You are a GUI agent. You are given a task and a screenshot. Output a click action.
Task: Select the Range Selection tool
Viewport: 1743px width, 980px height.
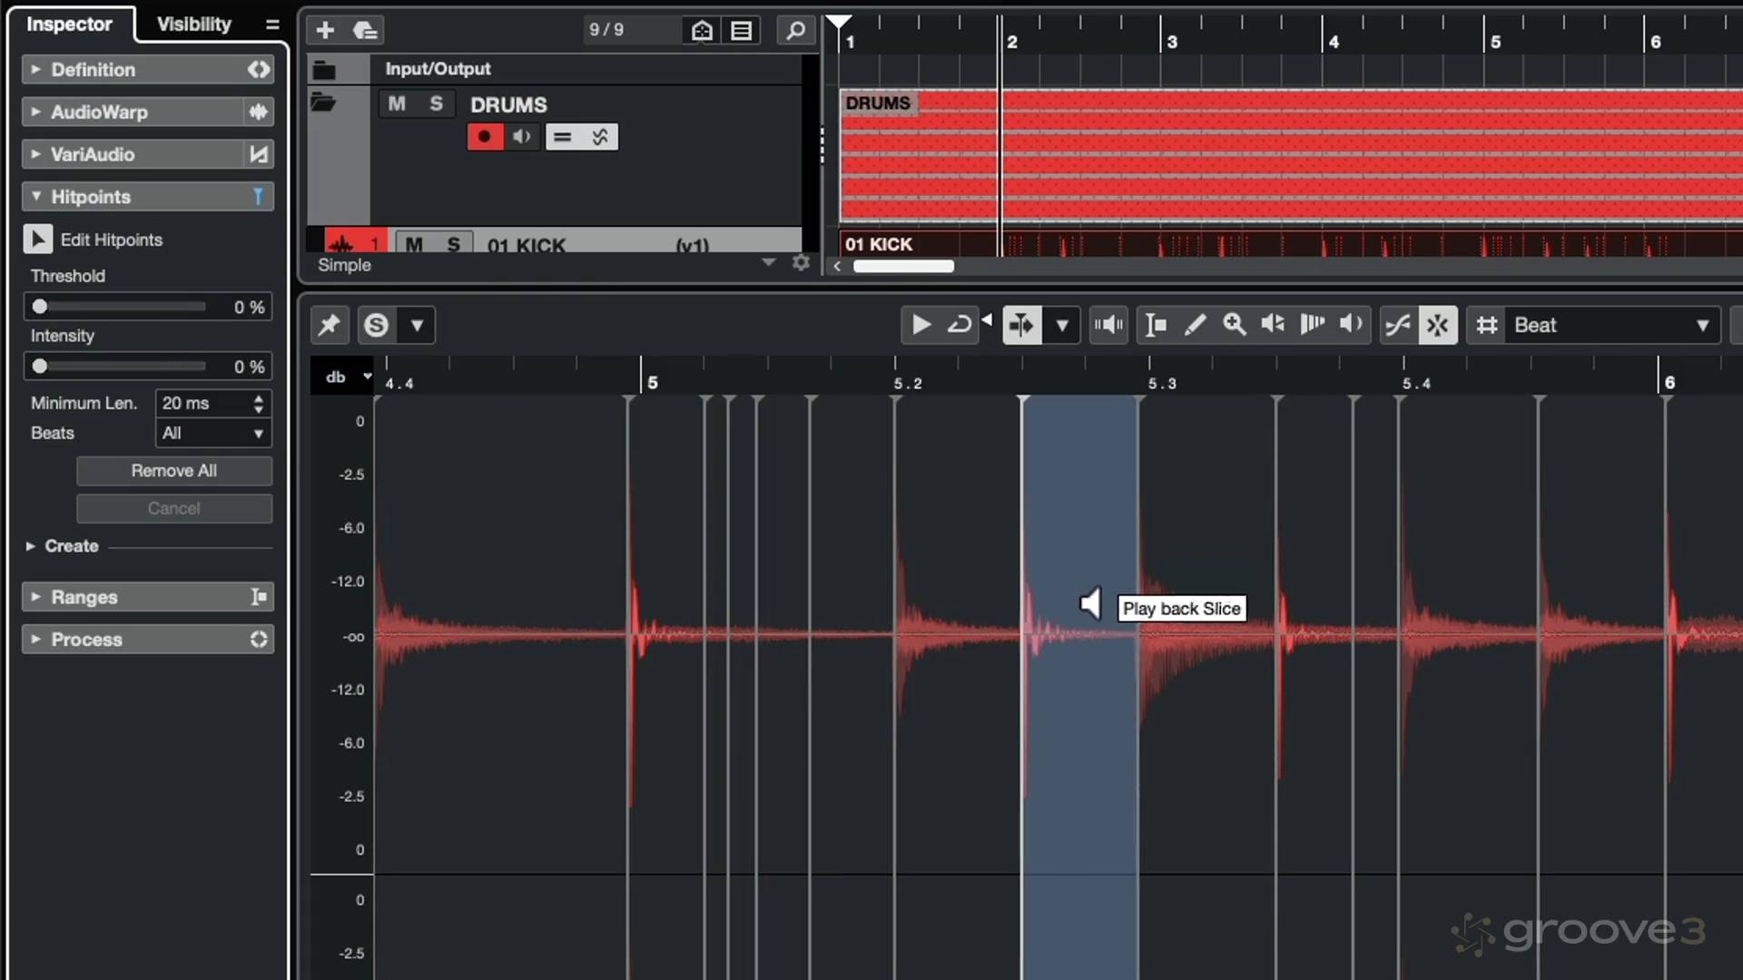pos(1155,325)
